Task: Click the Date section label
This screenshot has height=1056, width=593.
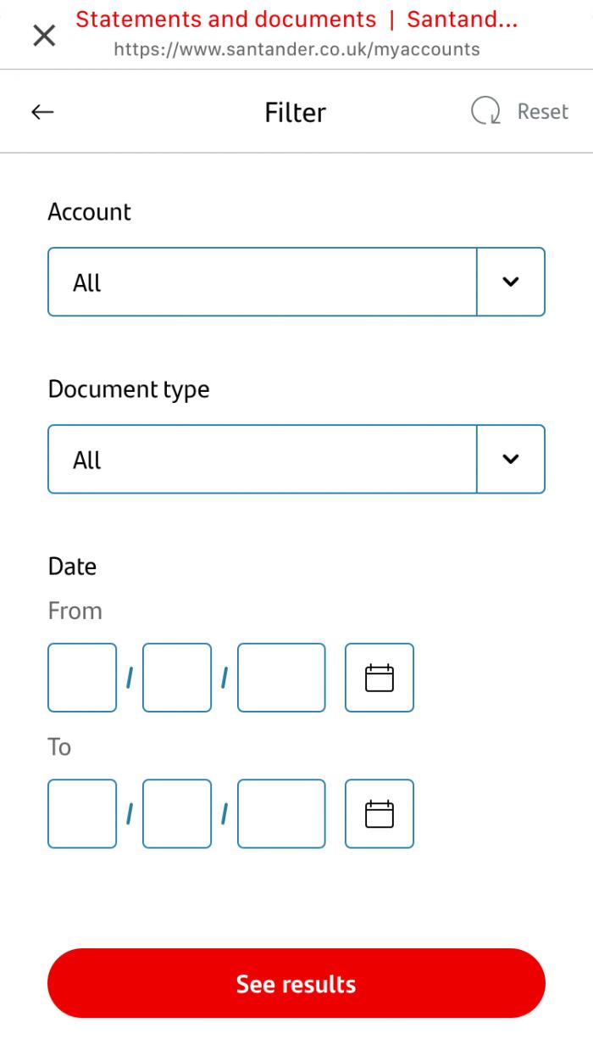Action: [x=72, y=566]
